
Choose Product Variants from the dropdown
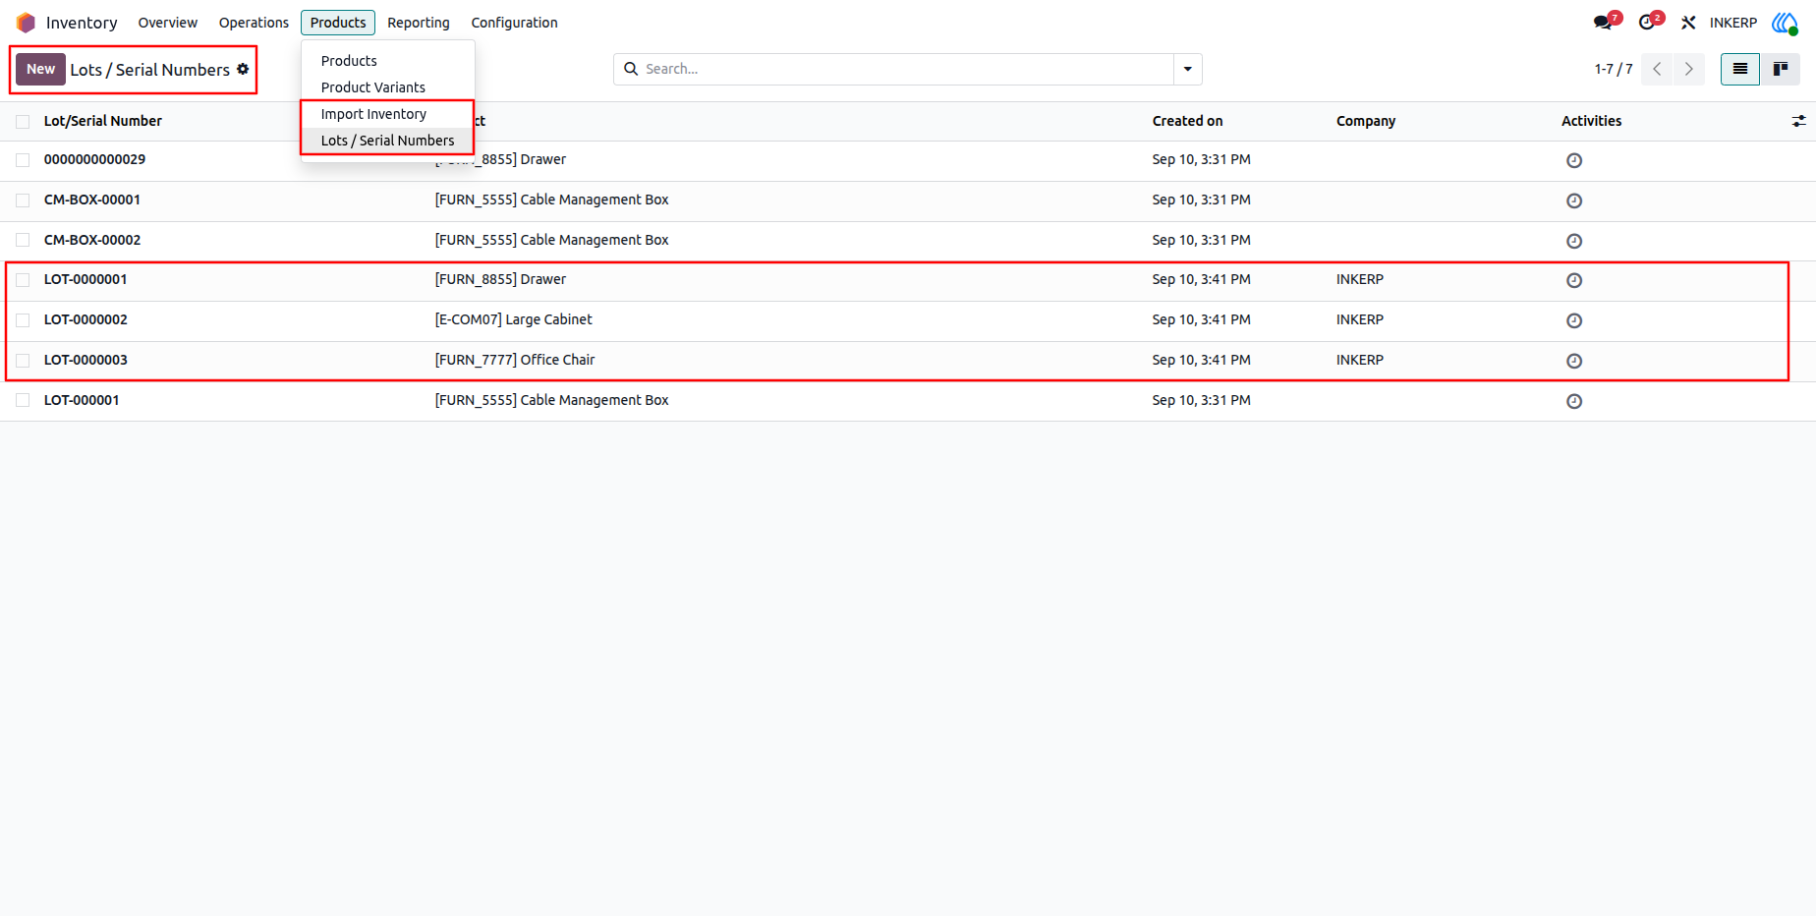[x=387, y=87]
